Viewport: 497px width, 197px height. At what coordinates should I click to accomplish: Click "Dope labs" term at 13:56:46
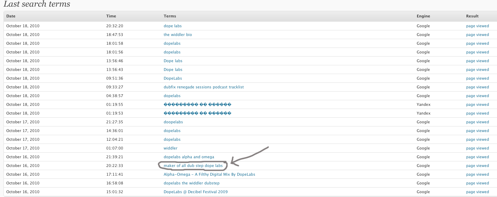[173, 61]
